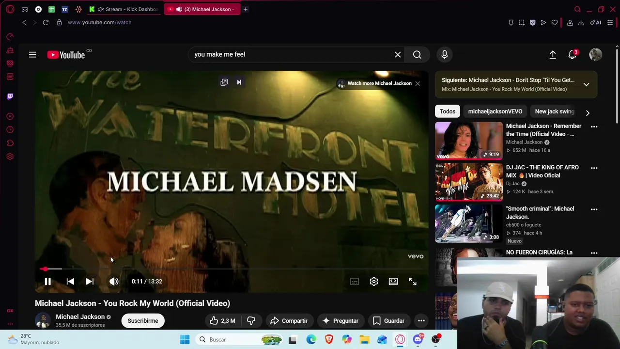Open more actions menu below the video
The width and height of the screenshot is (620, 349).
(x=421, y=320)
